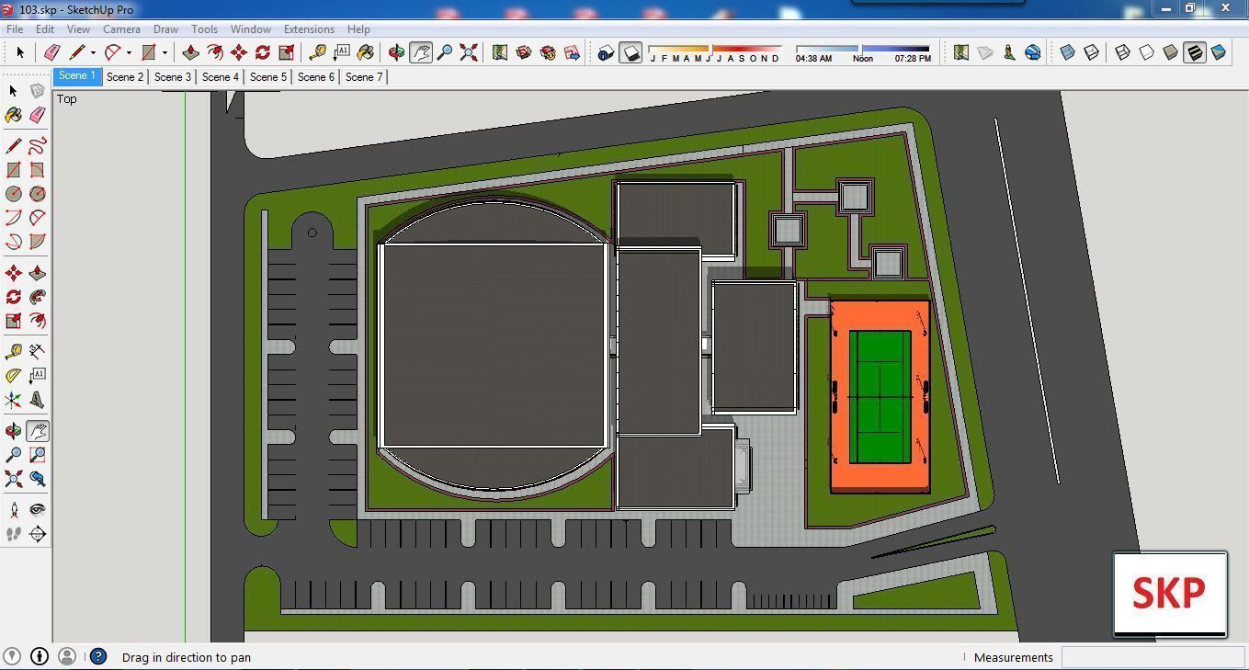Switch to Scene 7 tab
The image size is (1249, 670).
364,77
